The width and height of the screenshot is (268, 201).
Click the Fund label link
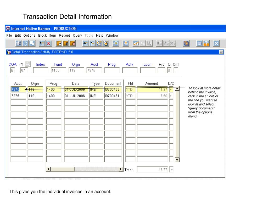(58, 64)
